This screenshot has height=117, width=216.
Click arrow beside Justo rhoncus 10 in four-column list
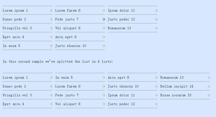coord(156,86)
